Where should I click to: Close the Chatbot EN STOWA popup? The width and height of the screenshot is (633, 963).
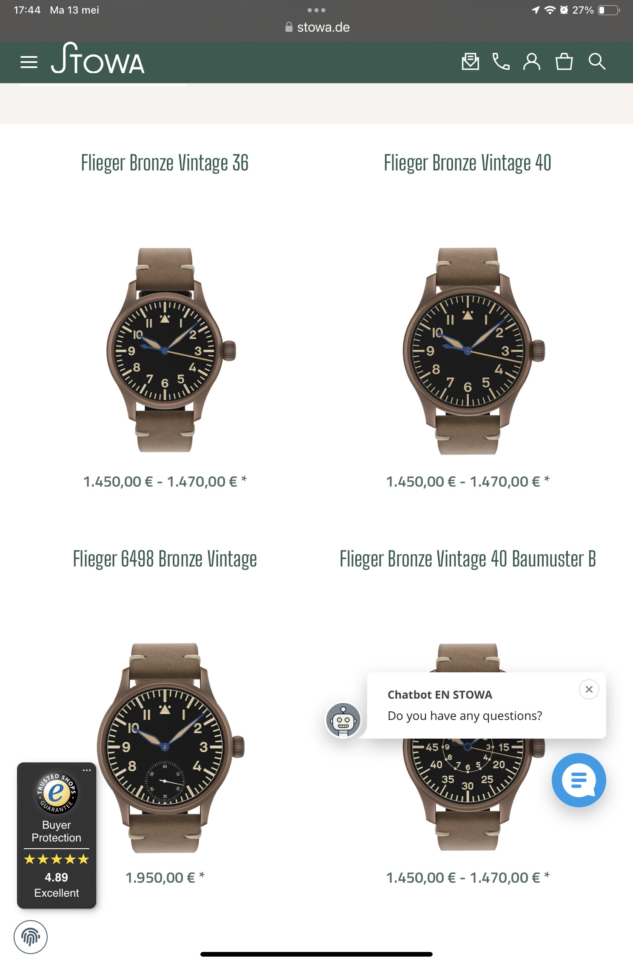589,689
